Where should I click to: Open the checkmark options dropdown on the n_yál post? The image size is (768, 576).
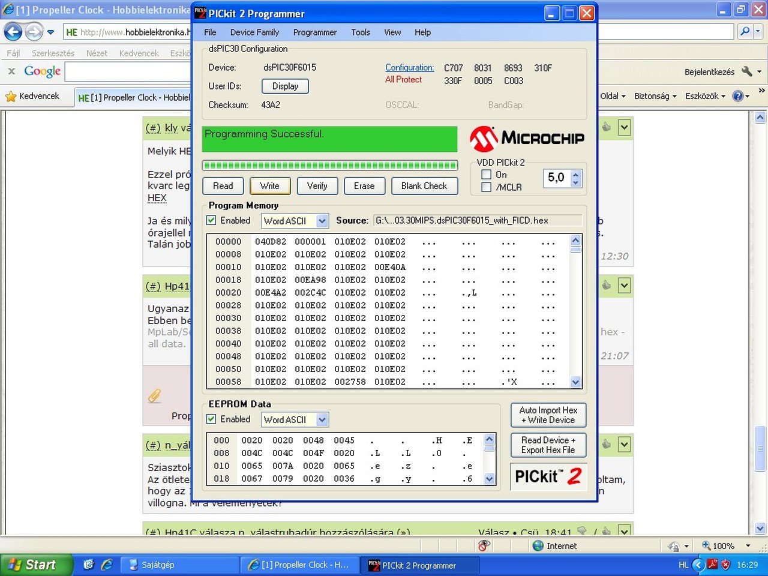[x=625, y=445]
